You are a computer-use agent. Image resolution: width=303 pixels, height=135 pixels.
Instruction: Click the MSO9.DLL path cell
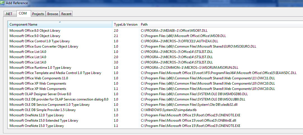tap(183, 36)
